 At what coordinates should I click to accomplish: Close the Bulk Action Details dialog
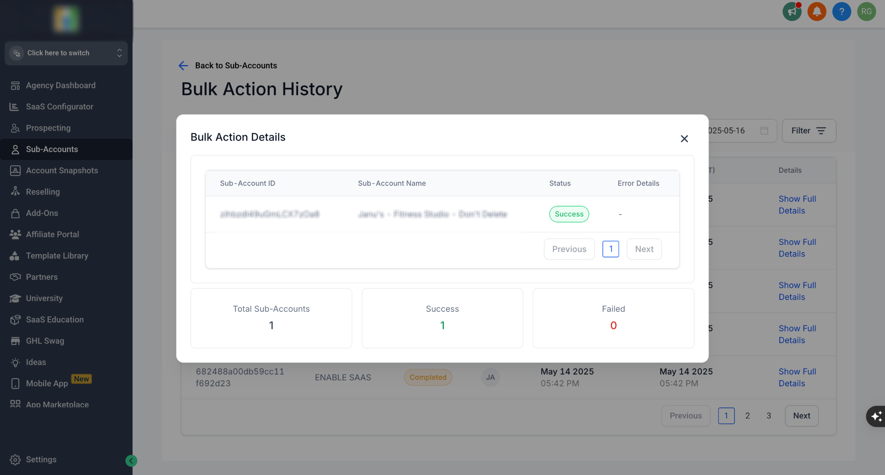(684, 139)
